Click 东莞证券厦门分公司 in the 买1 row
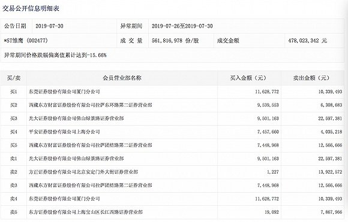 pos(64,92)
